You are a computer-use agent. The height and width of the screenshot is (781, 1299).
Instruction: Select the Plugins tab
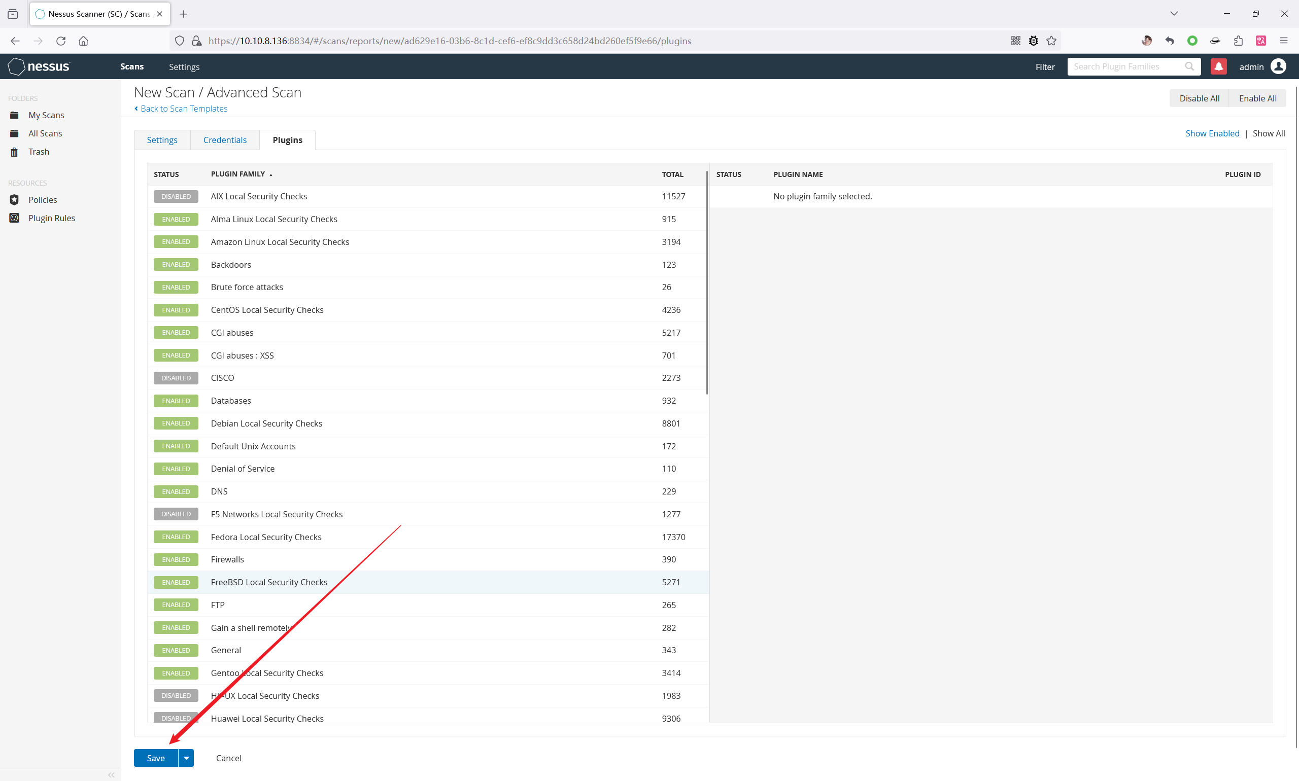click(288, 140)
